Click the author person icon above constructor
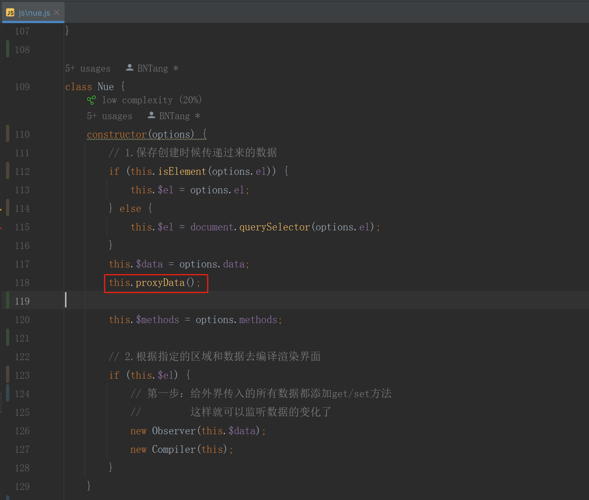Screen dimensions: 589x500 click(151, 115)
